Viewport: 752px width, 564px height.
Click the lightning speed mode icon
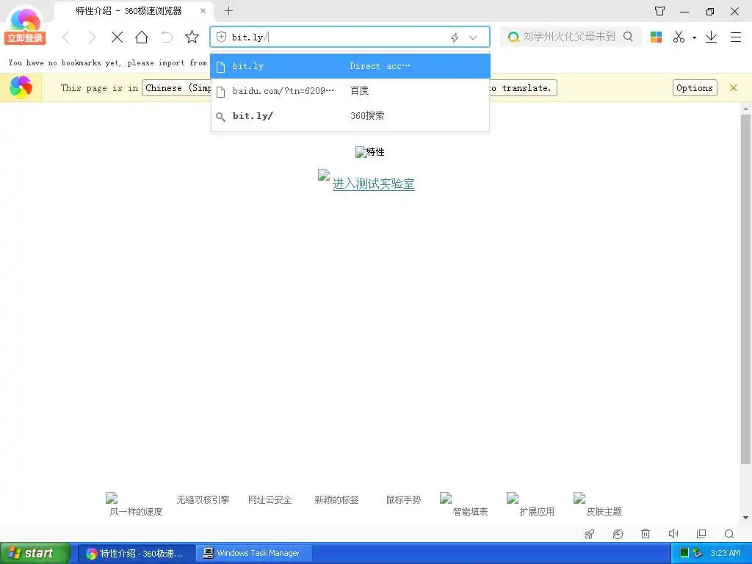pyautogui.click(x=454, y=37)
